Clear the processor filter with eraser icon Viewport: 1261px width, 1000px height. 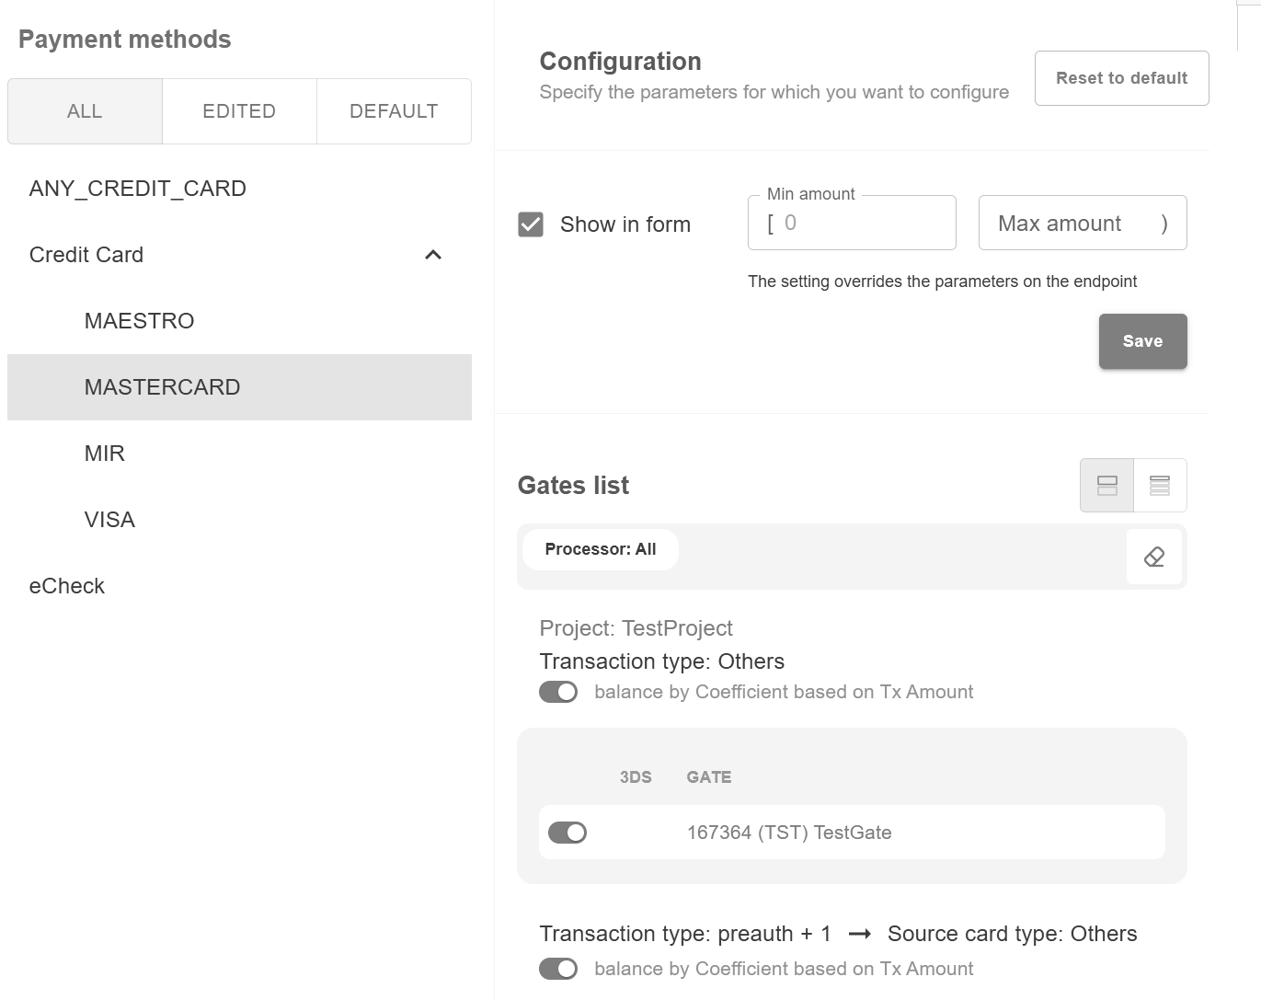[x=1154, y=557]
